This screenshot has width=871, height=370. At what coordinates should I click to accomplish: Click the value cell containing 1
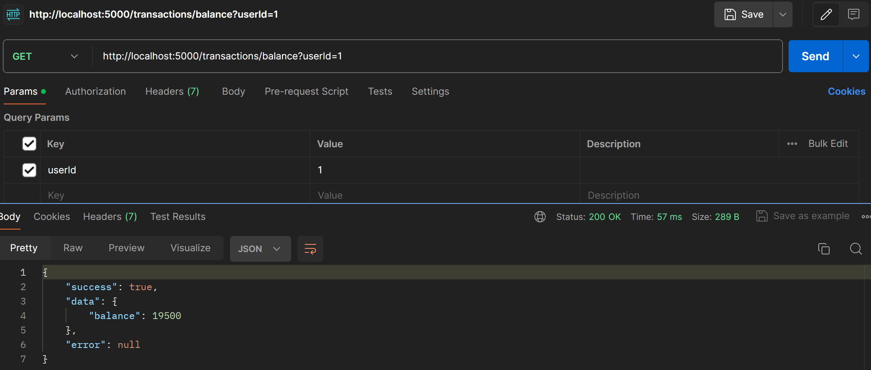[x=445, y=170]
